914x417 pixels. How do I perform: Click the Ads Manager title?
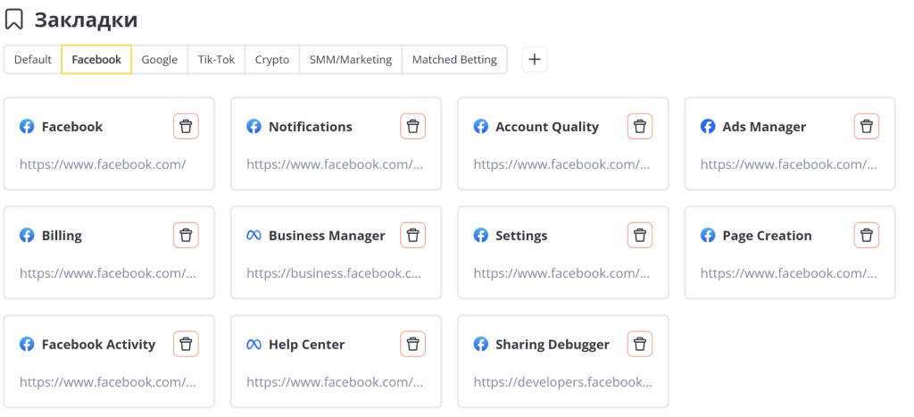(764, 127)
